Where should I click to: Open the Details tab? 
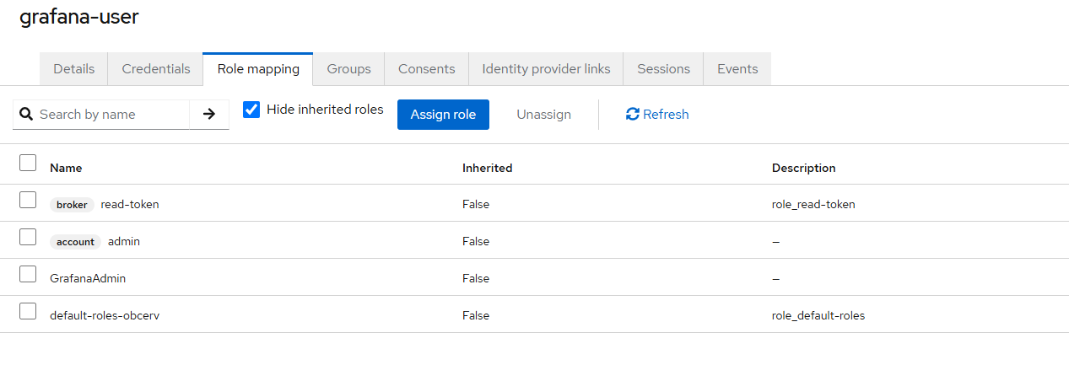pos(74,69)
